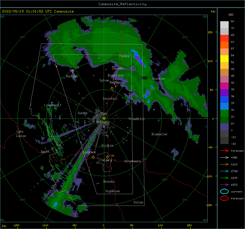Click the Composite_Reflectivity title

click(122, 4)
